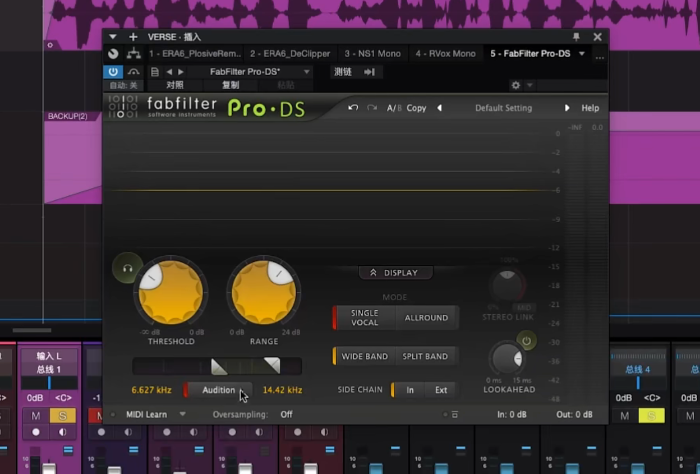The width and height of the screenshot is (700, 474).
Task: Solo the 输入 L channel
Action: click(62, 416)
